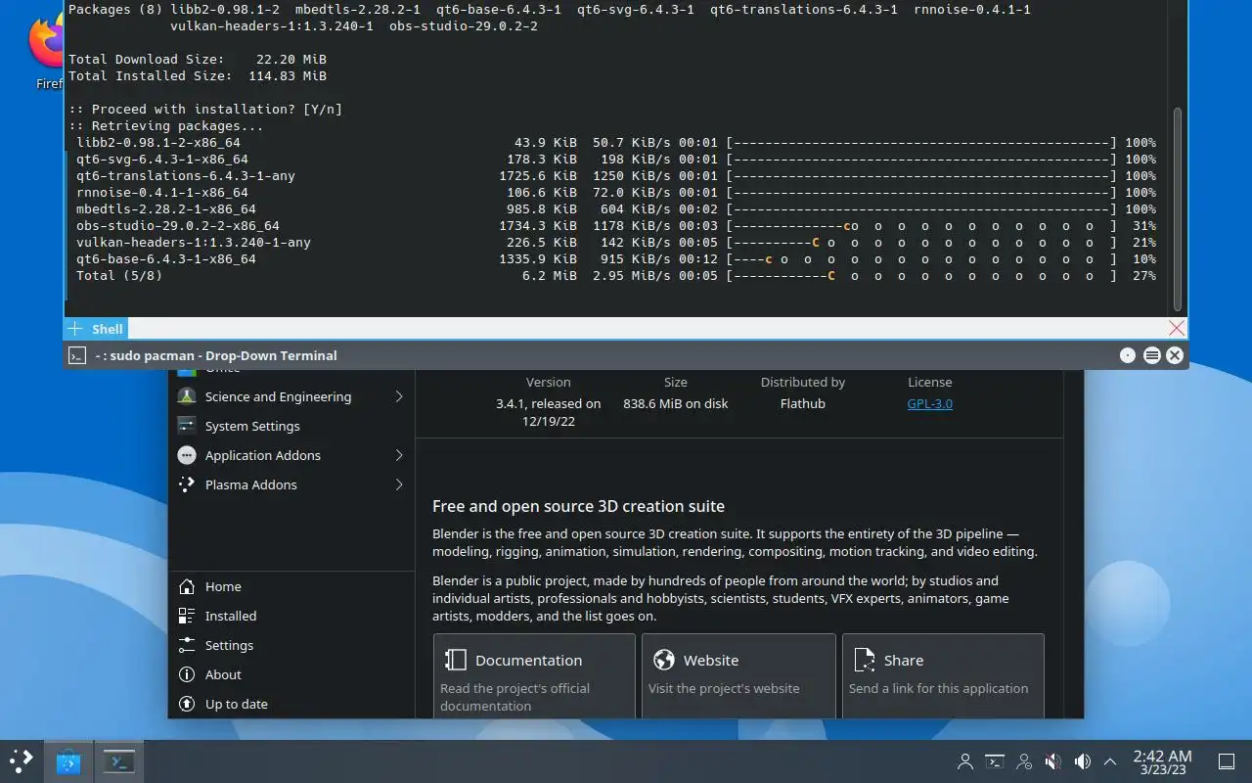Visit the Blender project's Website button
Image resolution: width=1252 pixels, height=783 pixels.
(x=738, y=675)
